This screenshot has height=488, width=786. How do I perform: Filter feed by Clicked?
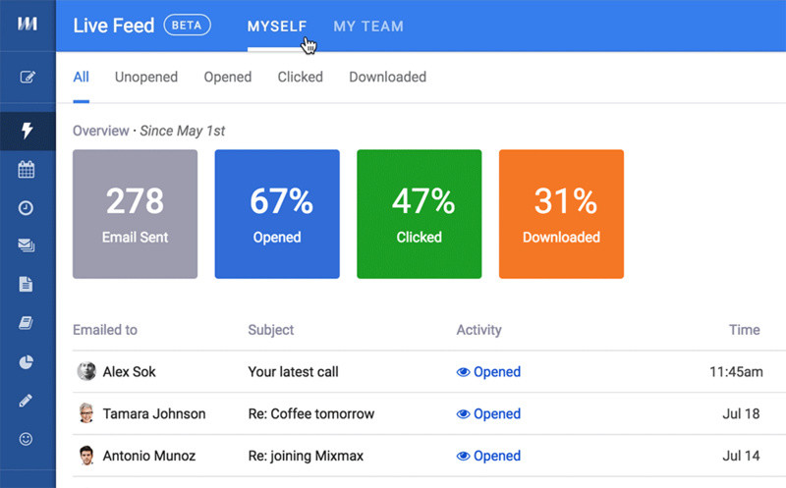click(x=301, y=77)
